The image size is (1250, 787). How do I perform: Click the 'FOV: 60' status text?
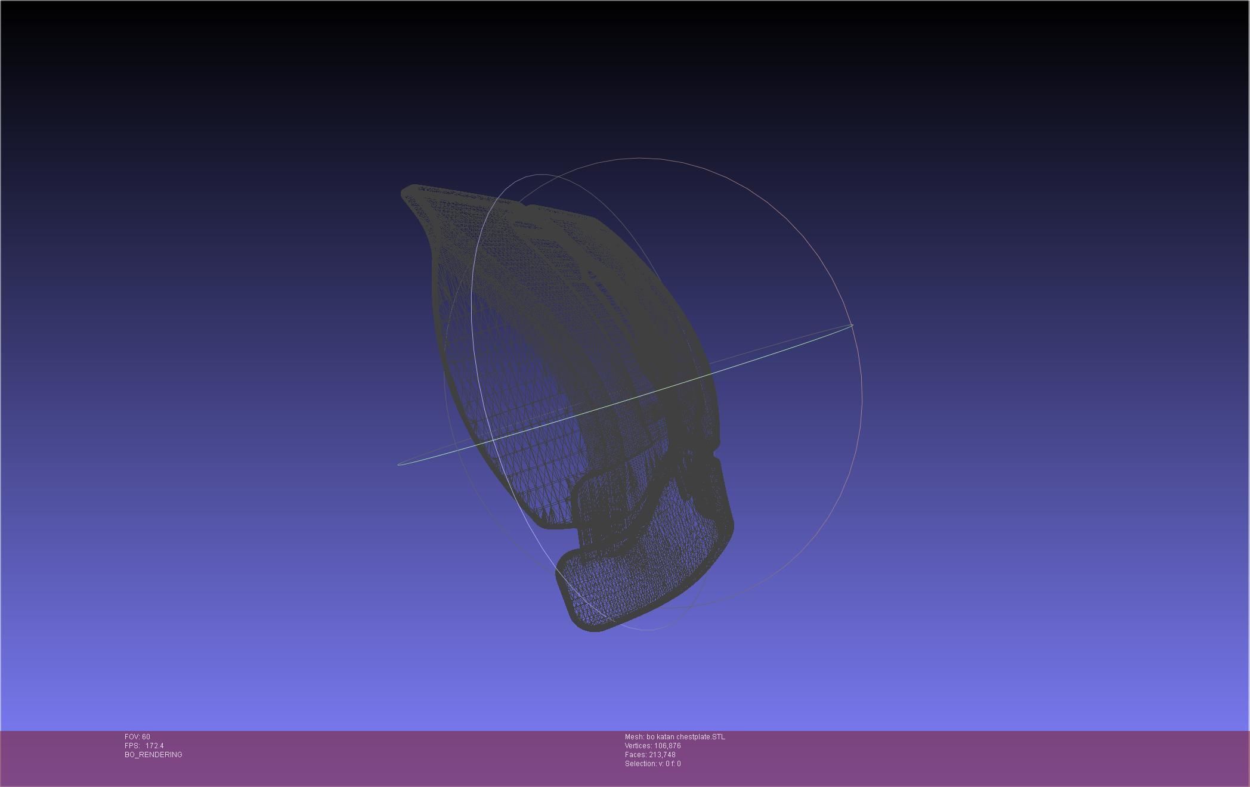tap(137, 737)
